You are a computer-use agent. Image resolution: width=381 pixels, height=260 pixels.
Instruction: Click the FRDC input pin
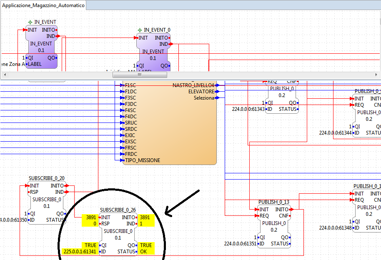point(131,154)
